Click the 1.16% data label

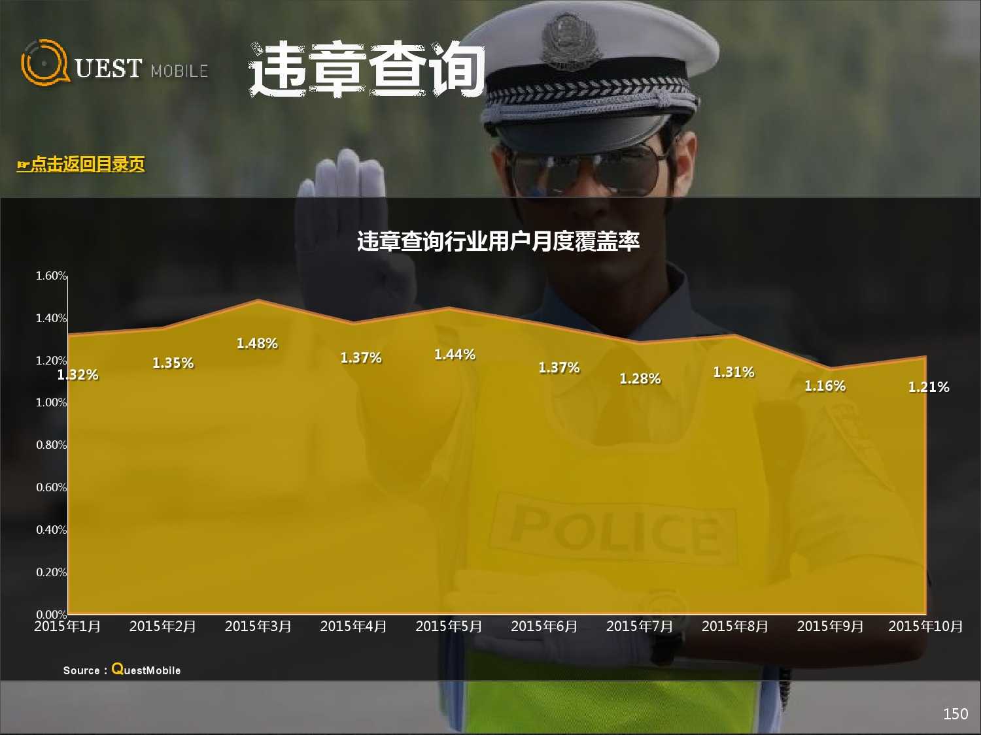pyautogui.click(x=825, y=386)
